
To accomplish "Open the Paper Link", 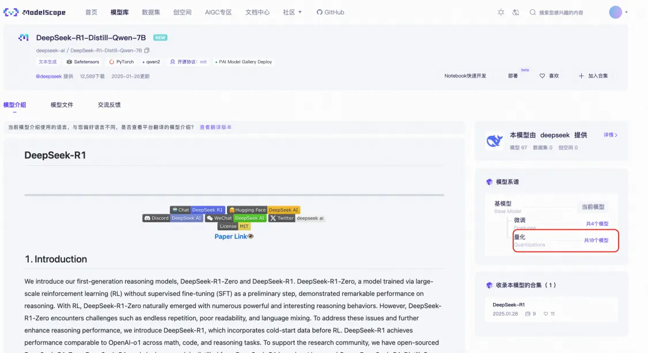I will click(234, 237).
